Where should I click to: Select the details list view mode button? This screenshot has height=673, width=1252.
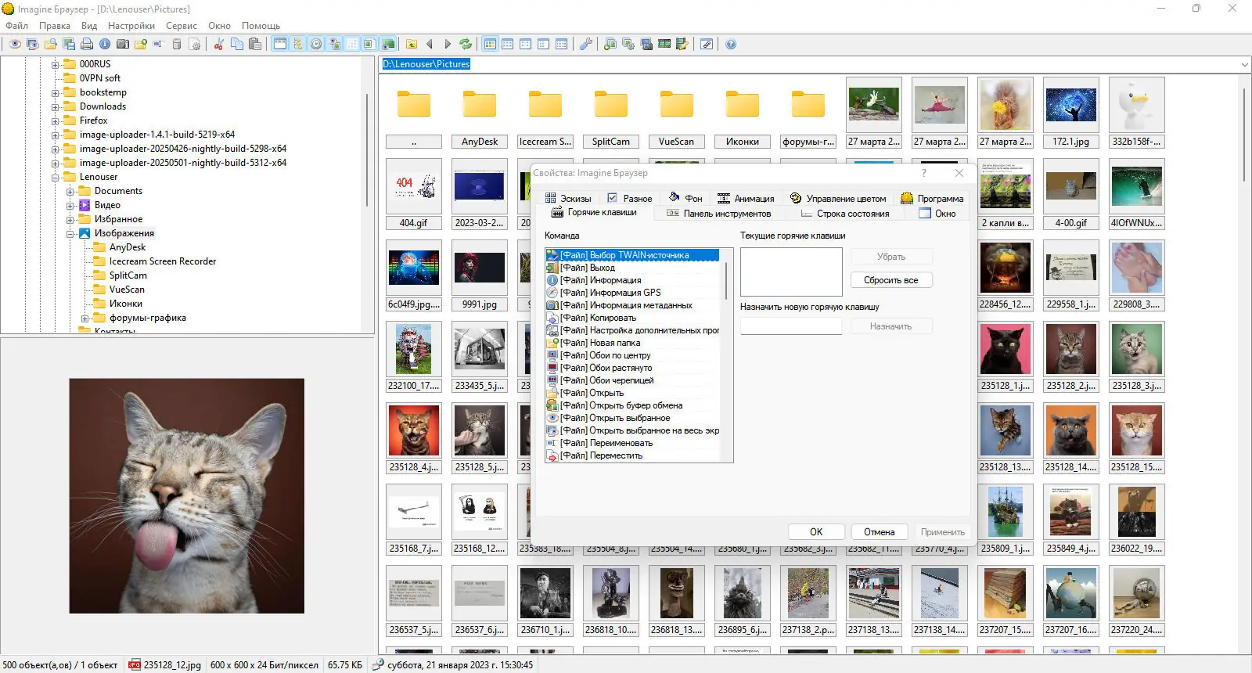(x=561, y=44)
